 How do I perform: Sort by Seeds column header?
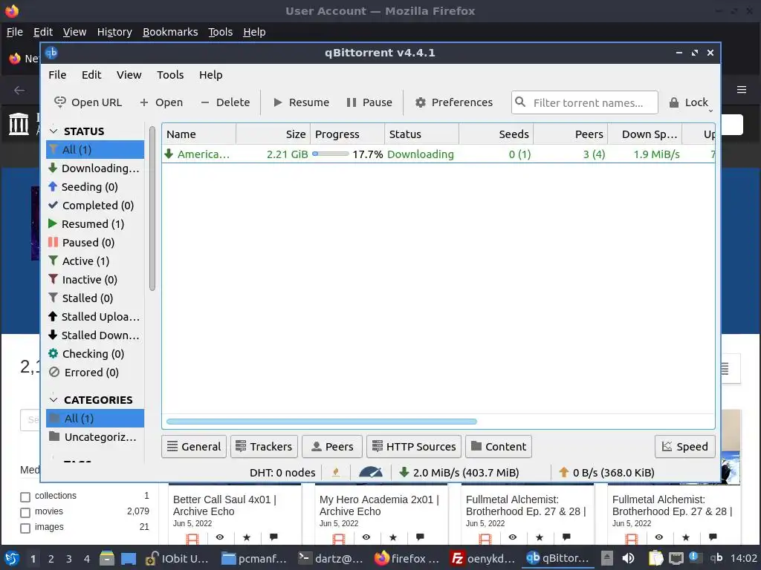click(496, 134)
